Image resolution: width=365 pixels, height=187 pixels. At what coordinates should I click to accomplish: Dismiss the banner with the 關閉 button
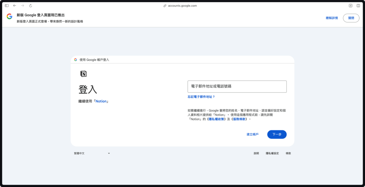[x=351, y=18]
